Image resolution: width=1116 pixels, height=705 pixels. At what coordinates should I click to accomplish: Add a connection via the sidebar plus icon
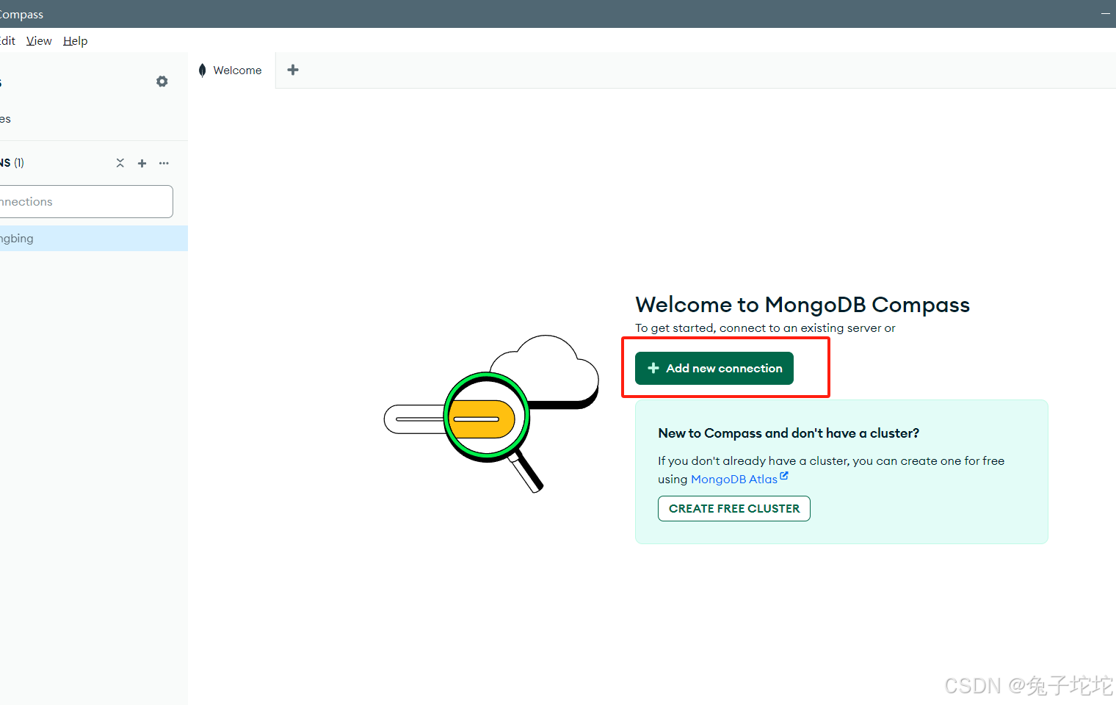(142, 163)
